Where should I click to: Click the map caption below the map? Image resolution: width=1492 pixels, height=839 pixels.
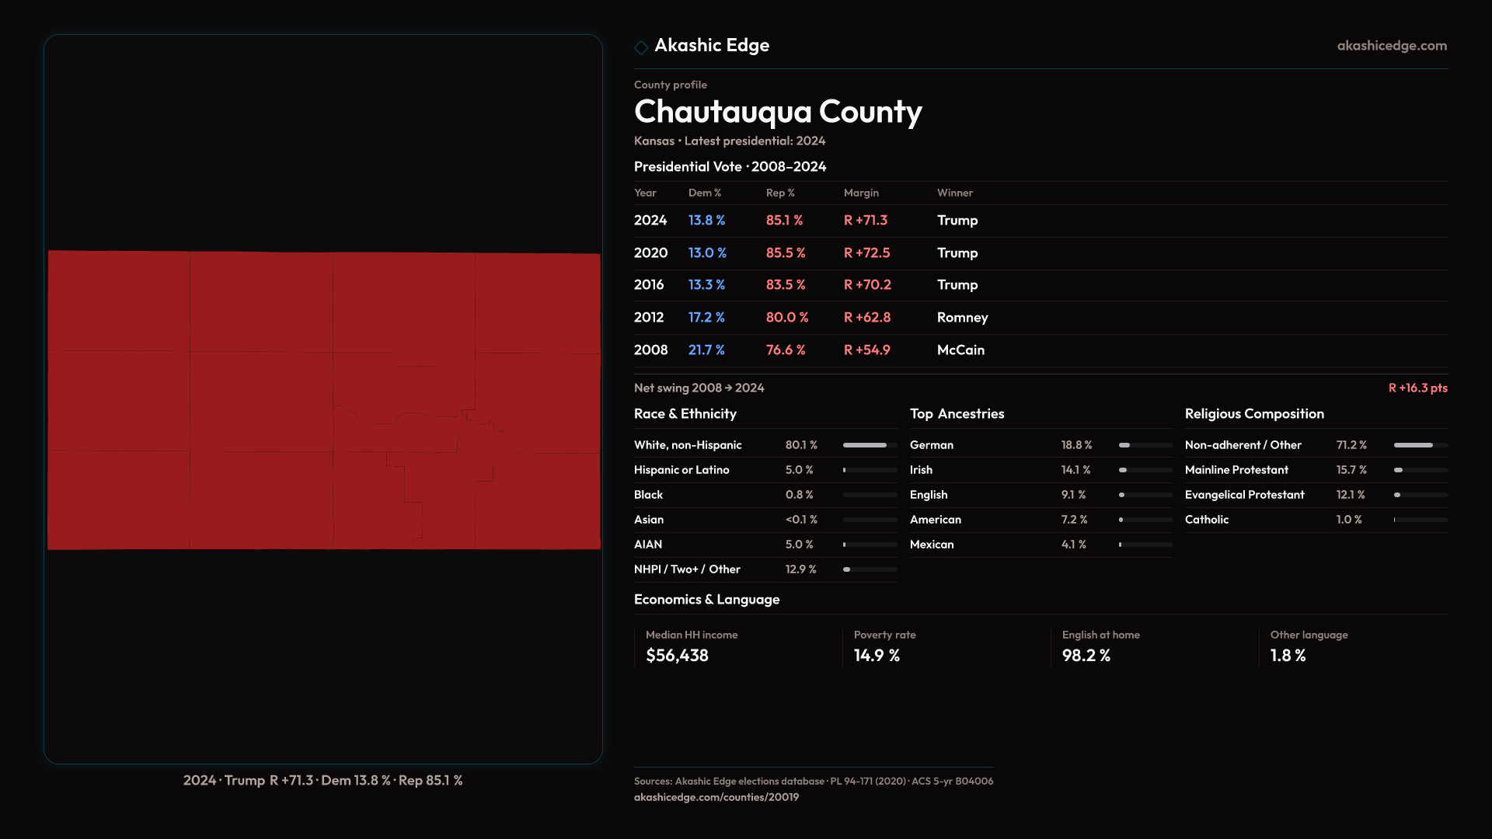(x=322, y=780)
